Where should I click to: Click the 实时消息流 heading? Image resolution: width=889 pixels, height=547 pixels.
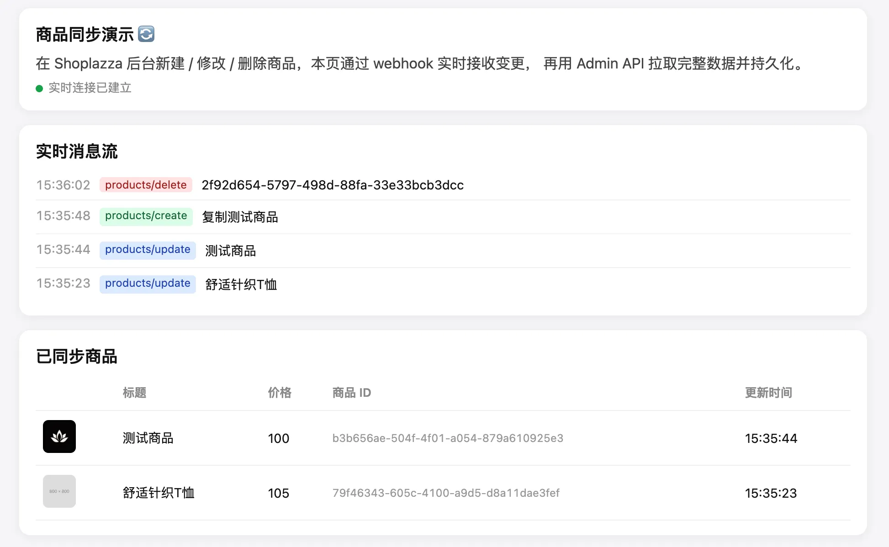pyautogui.click(x=77, y=152)
